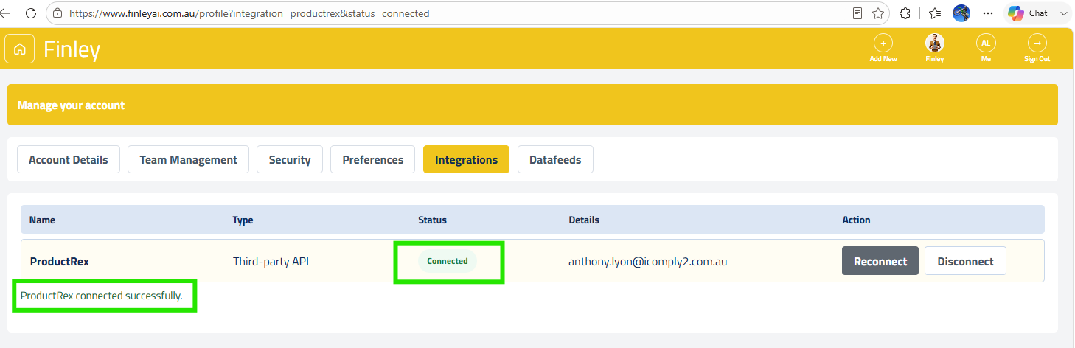Open the favorites list icon
This screenshot has width=1075, height=348.
tap(935, 13)
